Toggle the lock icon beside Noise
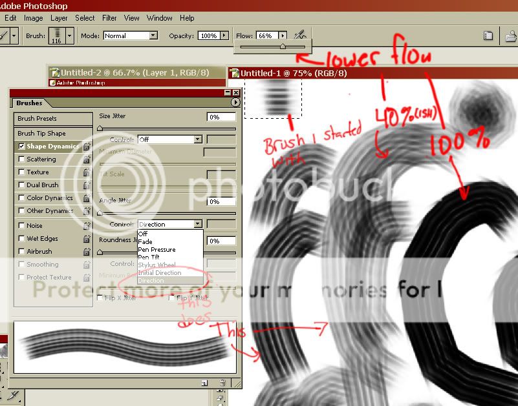Viewport: 518px width, 406px height. click(x=87, y=226)
